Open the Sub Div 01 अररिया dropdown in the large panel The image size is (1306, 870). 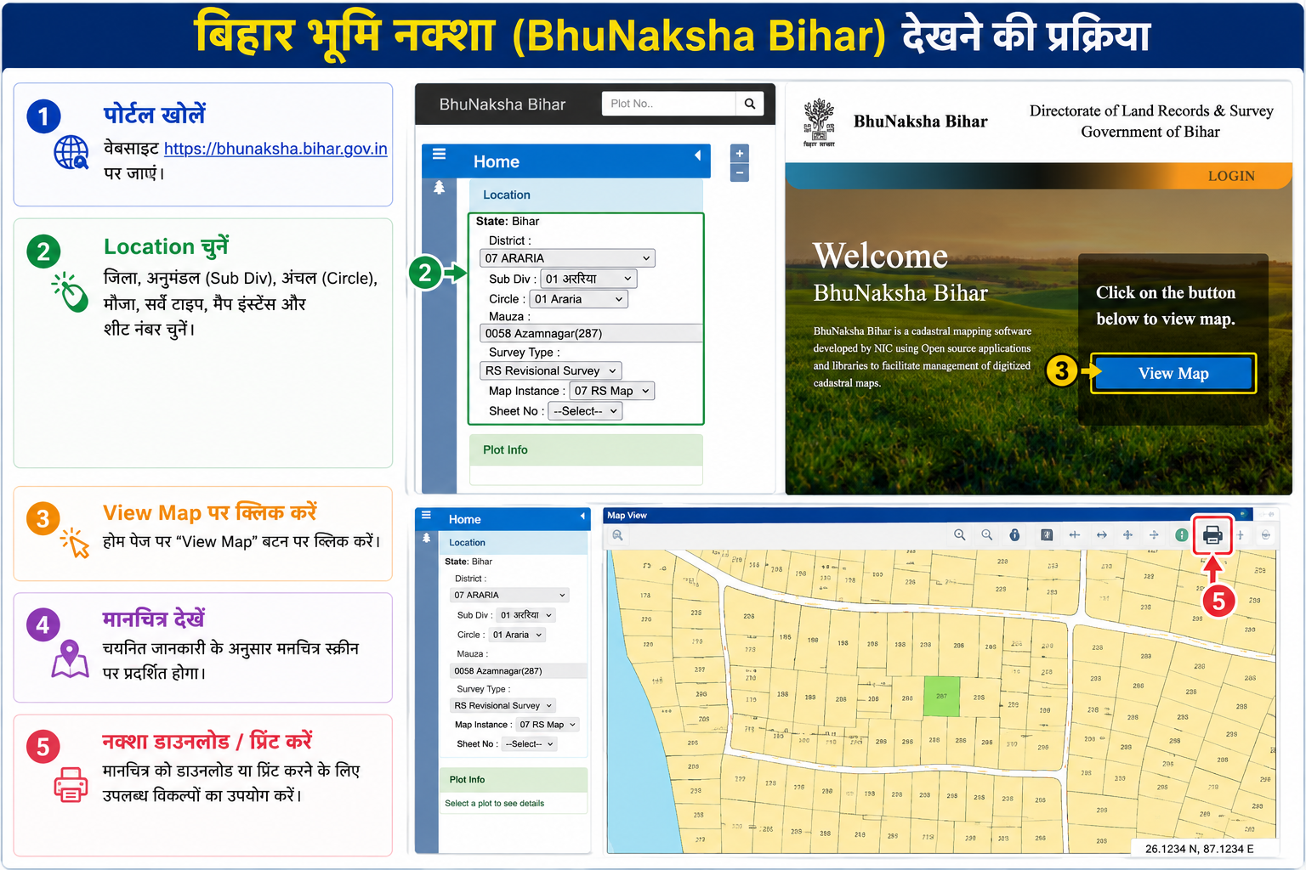(x=589, y=279)
